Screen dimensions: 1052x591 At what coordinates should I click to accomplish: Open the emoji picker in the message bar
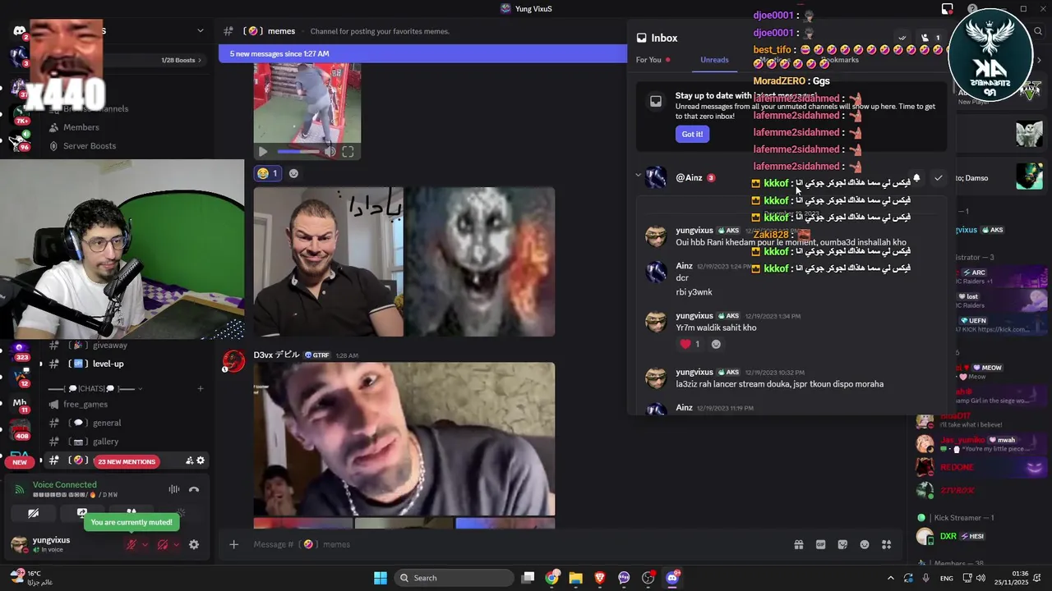pos(865,544)
